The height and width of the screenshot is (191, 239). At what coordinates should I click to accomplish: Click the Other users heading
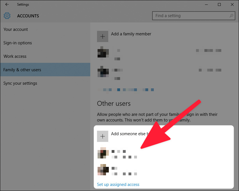point(114,103)
